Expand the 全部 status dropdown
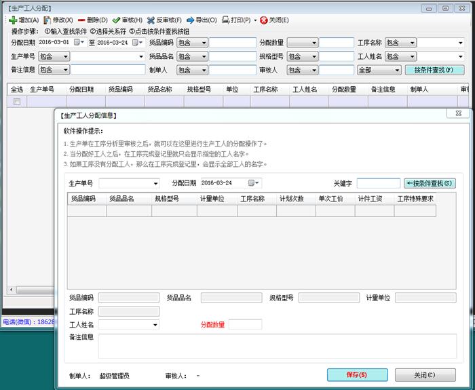Image resolution: width=475 pixels, height=390 pixels. pyautogui.click(x=398, y=70)
